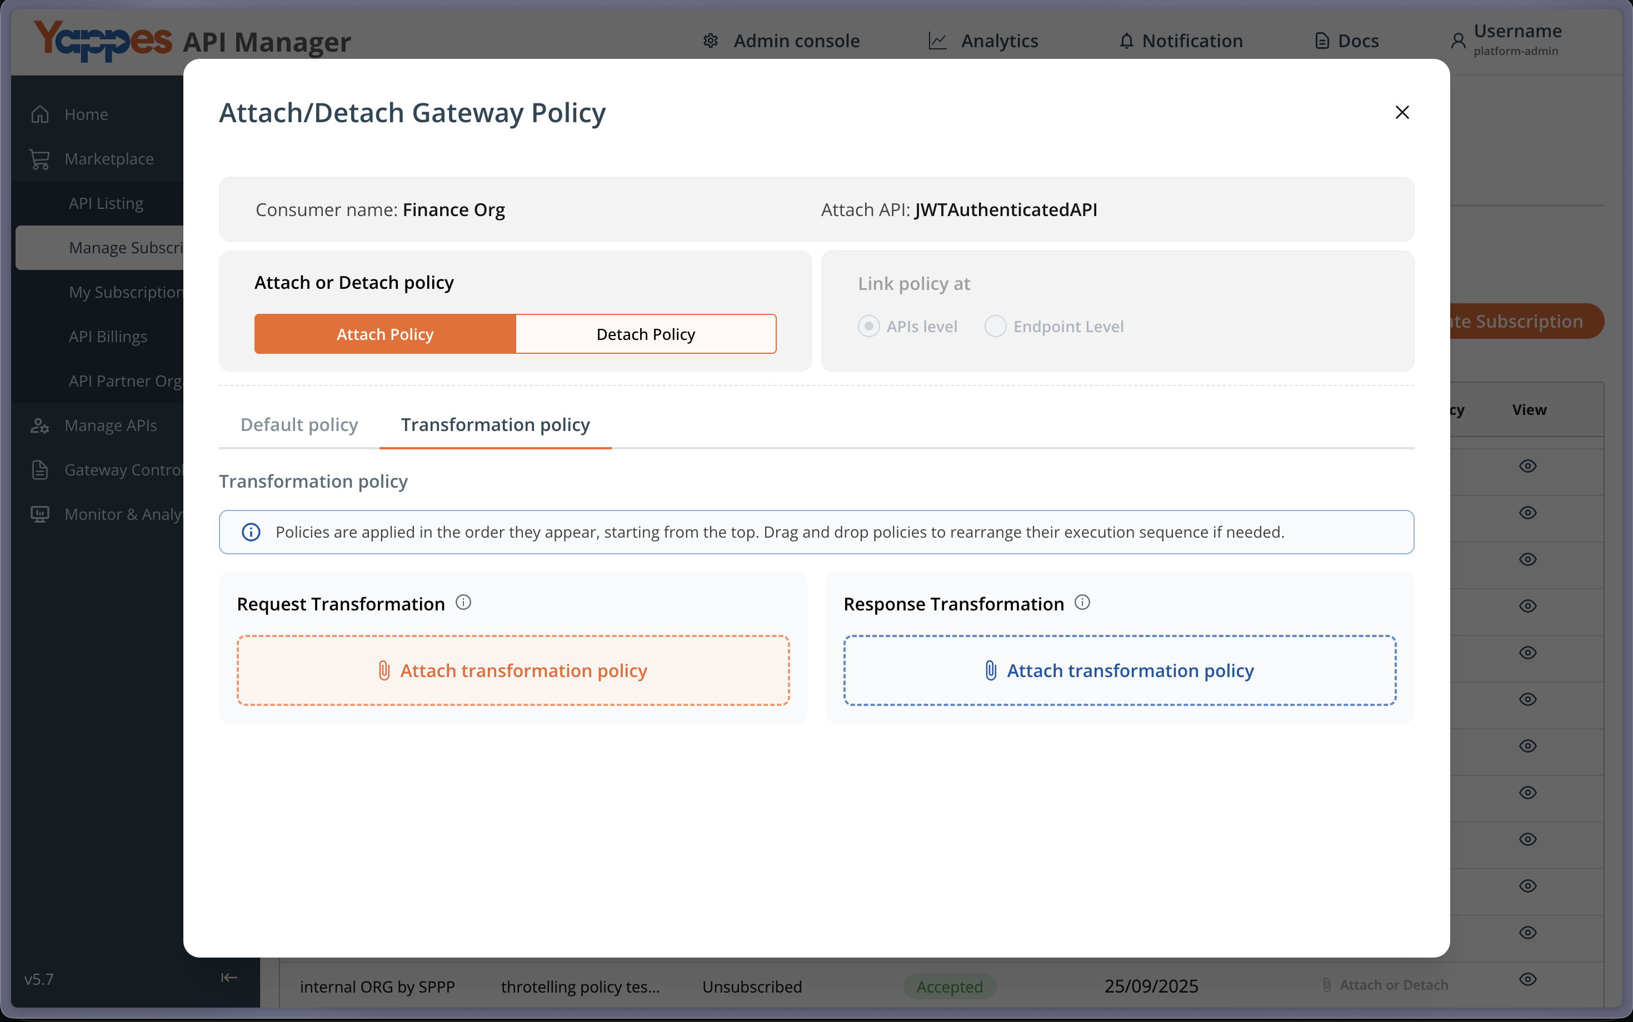Click the Accepted status badge in bottom row
The height and width of the screenshot is (1022, 1633).
(950, 986)
